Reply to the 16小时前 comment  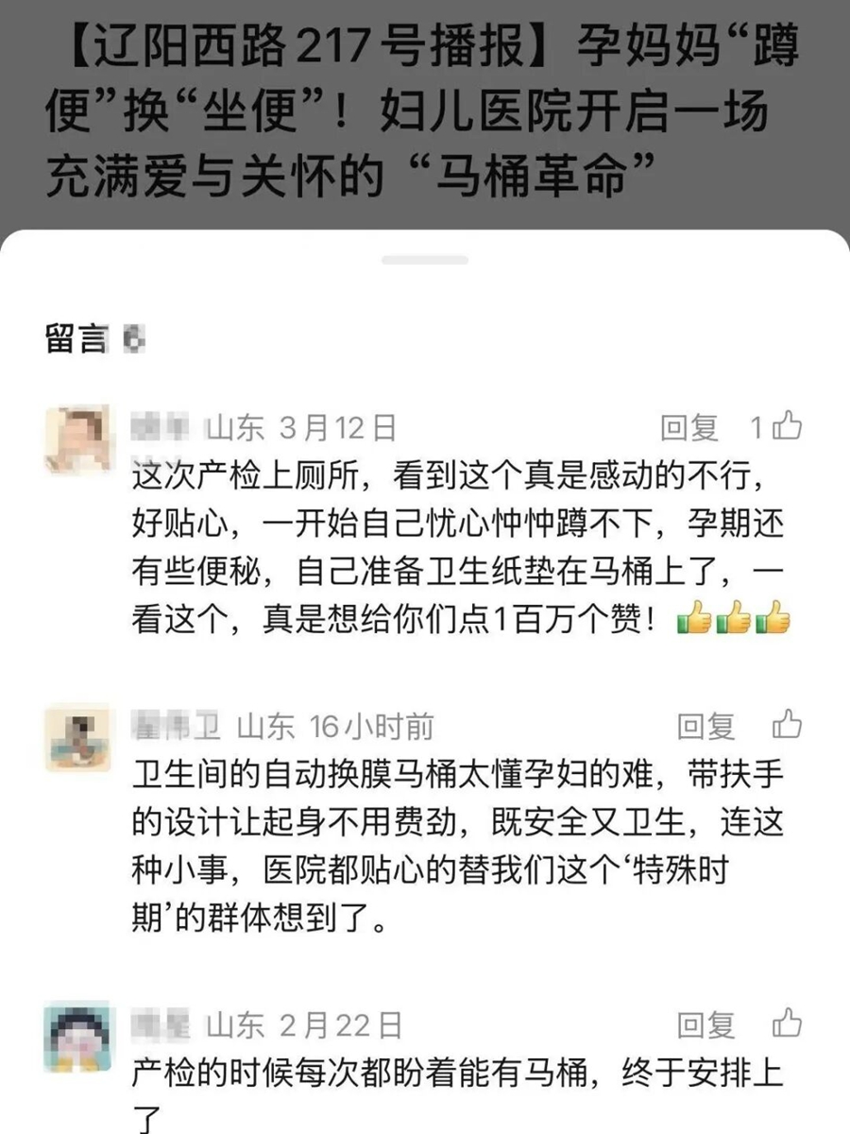coord(705,727)
